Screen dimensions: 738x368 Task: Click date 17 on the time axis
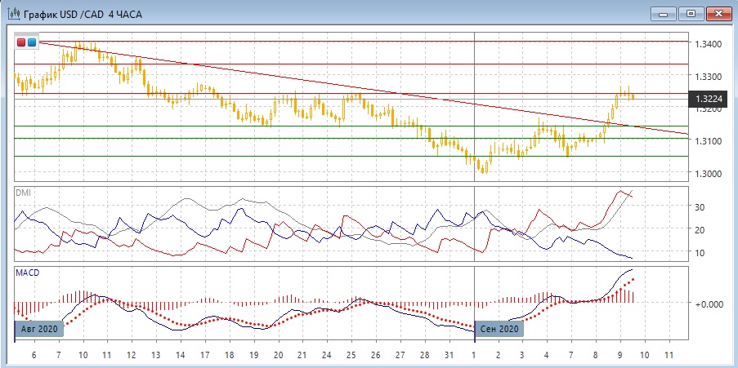(x=204, y=356)
